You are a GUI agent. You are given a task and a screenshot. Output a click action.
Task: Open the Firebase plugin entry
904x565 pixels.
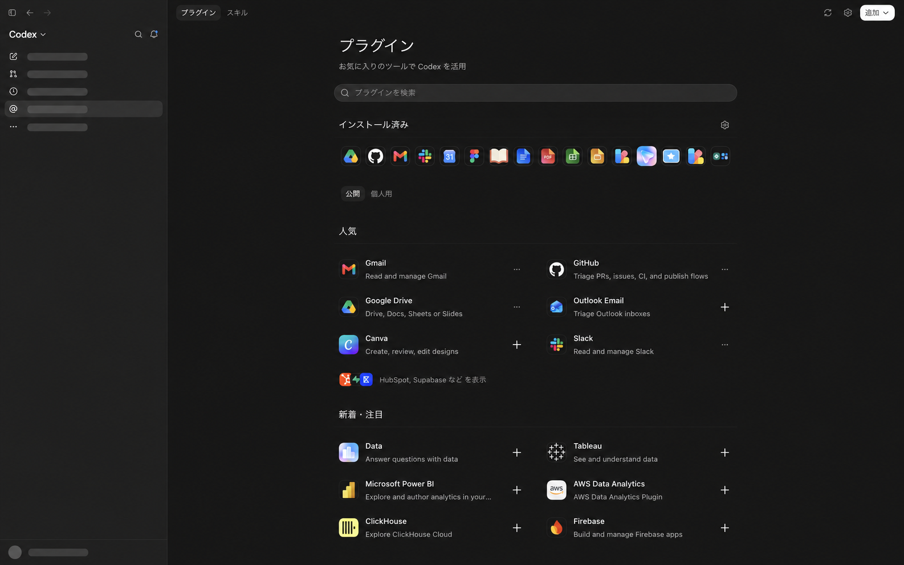(x=640, y=528)
